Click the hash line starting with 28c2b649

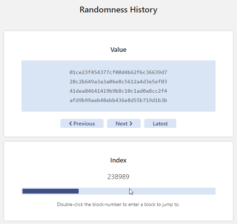point(119,82)
